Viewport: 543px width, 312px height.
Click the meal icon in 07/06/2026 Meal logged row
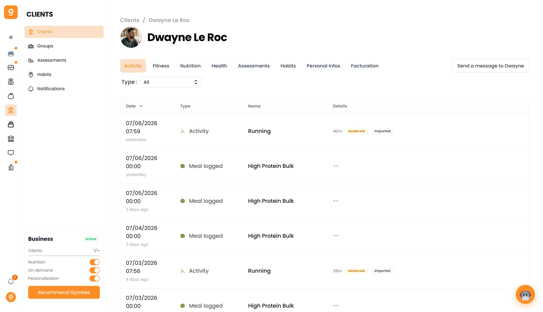tap(183, 166)
